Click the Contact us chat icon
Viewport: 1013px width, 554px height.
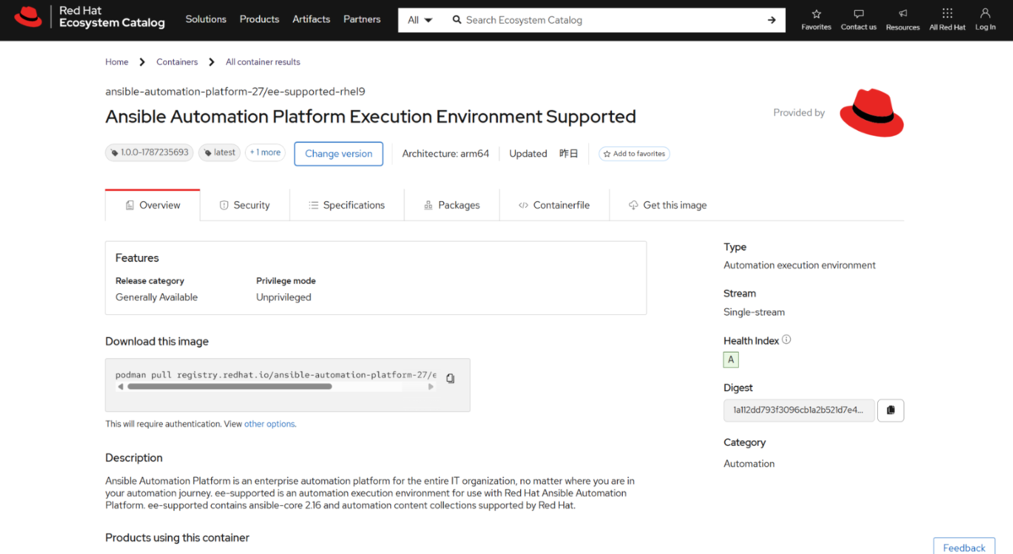pos(859,14)
